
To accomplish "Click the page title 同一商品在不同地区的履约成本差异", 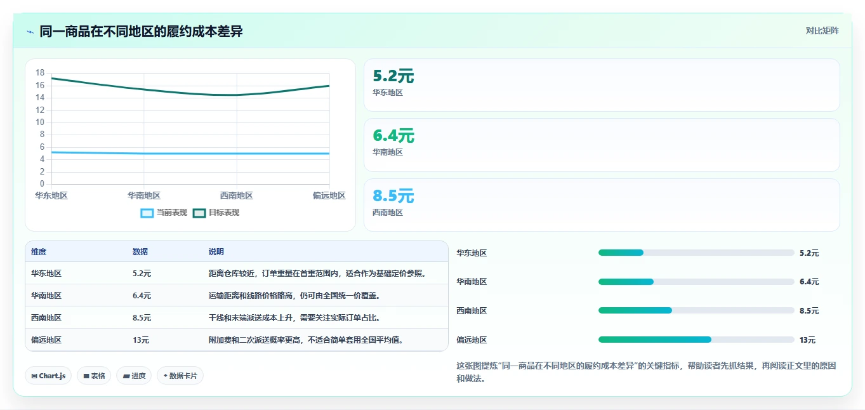I will point(142,32).
